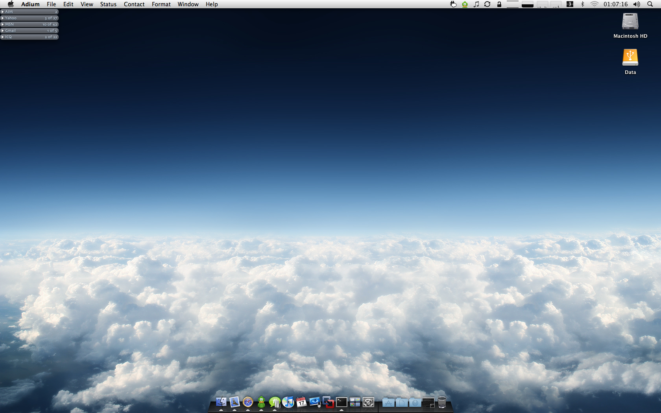Open the Trash in the Dock
This screenshot has height=413, width=661.
(x=442, y=402)
